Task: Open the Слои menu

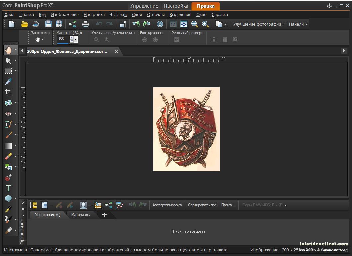Action: [137, 14]
